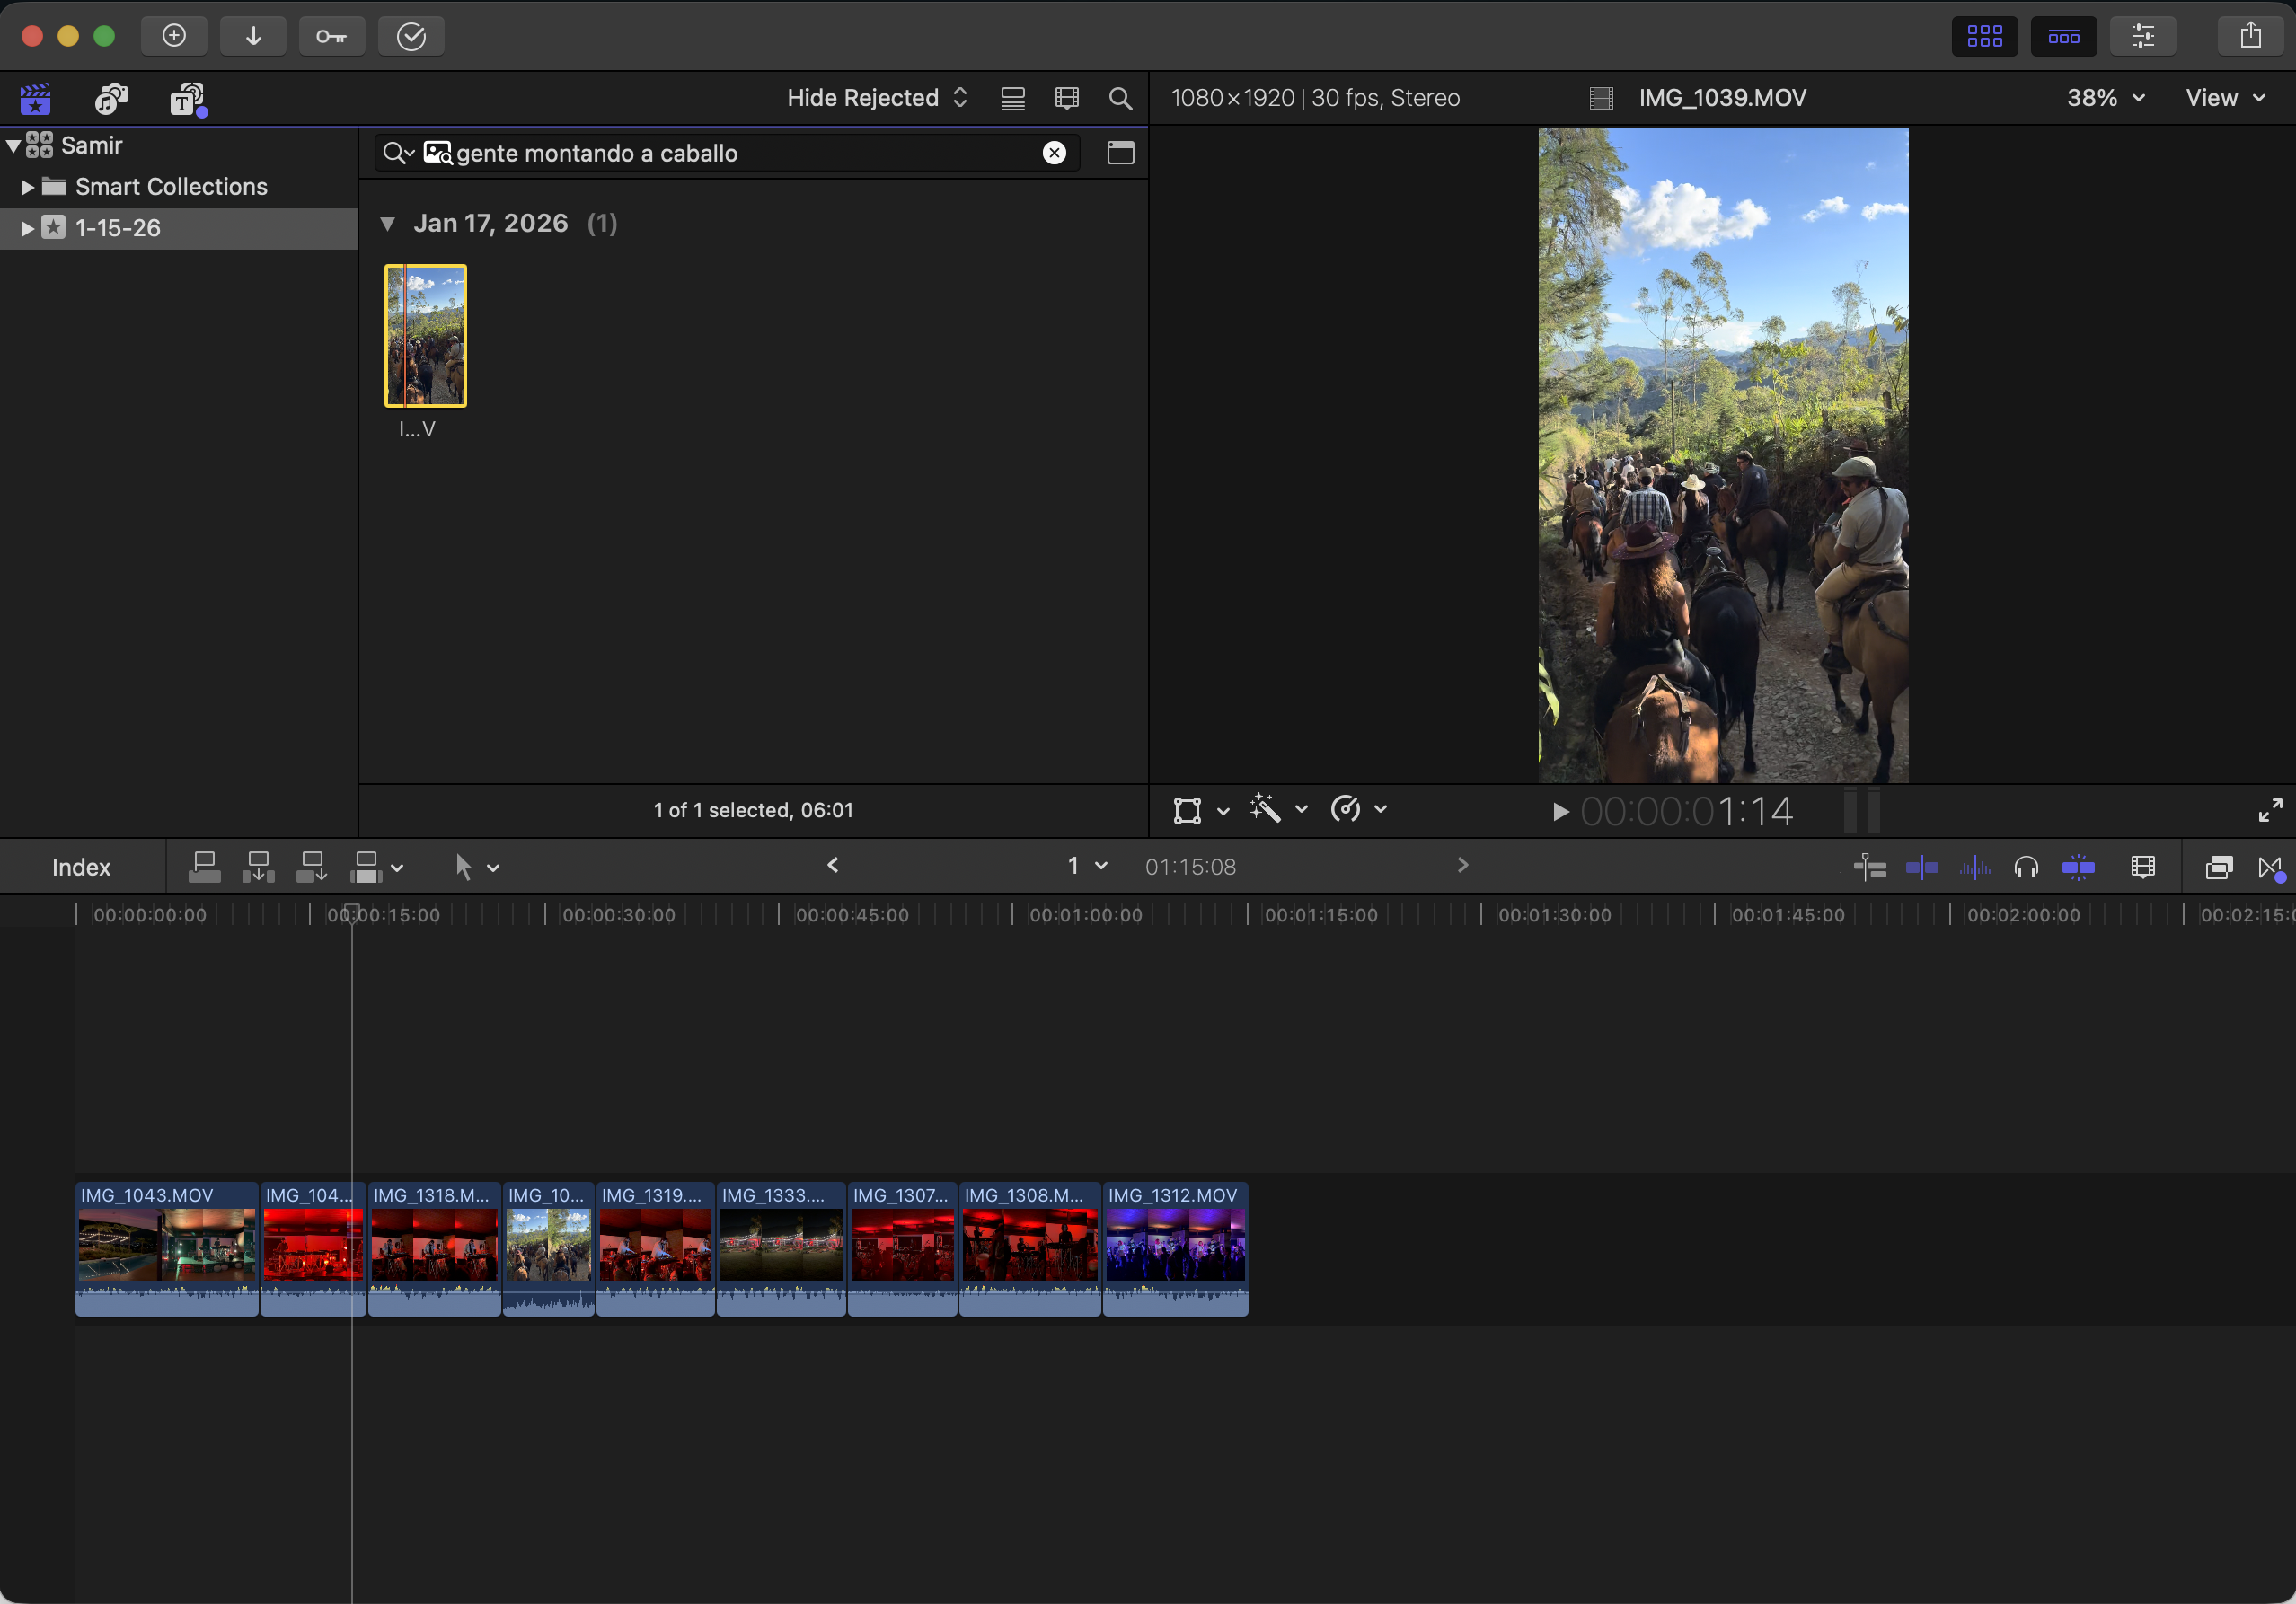Open the viewer View menu
Viewport: 2296px width, 1604px height.
click(x=2224, y=98)
